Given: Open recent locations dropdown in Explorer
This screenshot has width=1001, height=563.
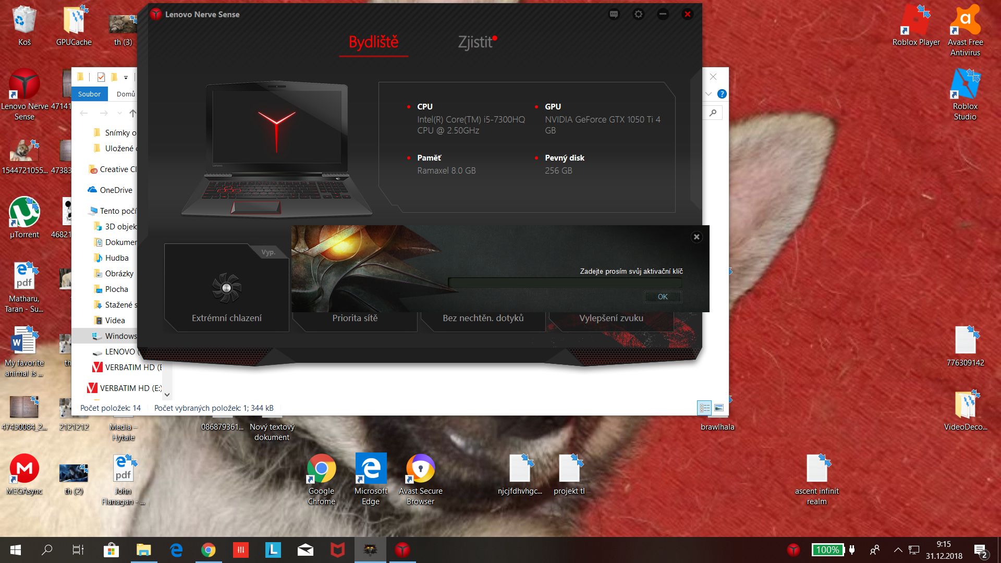Looking at the screenshot, I should tap(119, 113).
